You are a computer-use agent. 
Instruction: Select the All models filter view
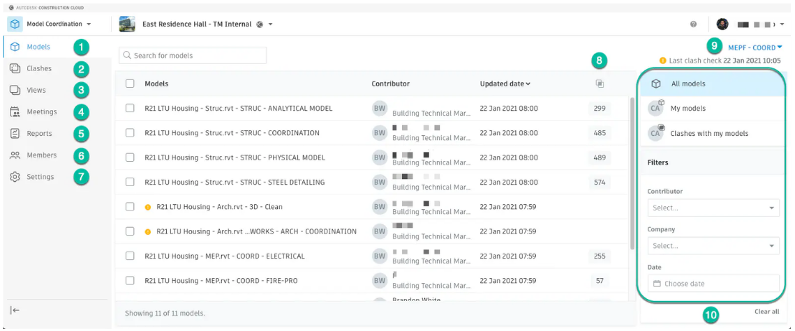point(713,84)
